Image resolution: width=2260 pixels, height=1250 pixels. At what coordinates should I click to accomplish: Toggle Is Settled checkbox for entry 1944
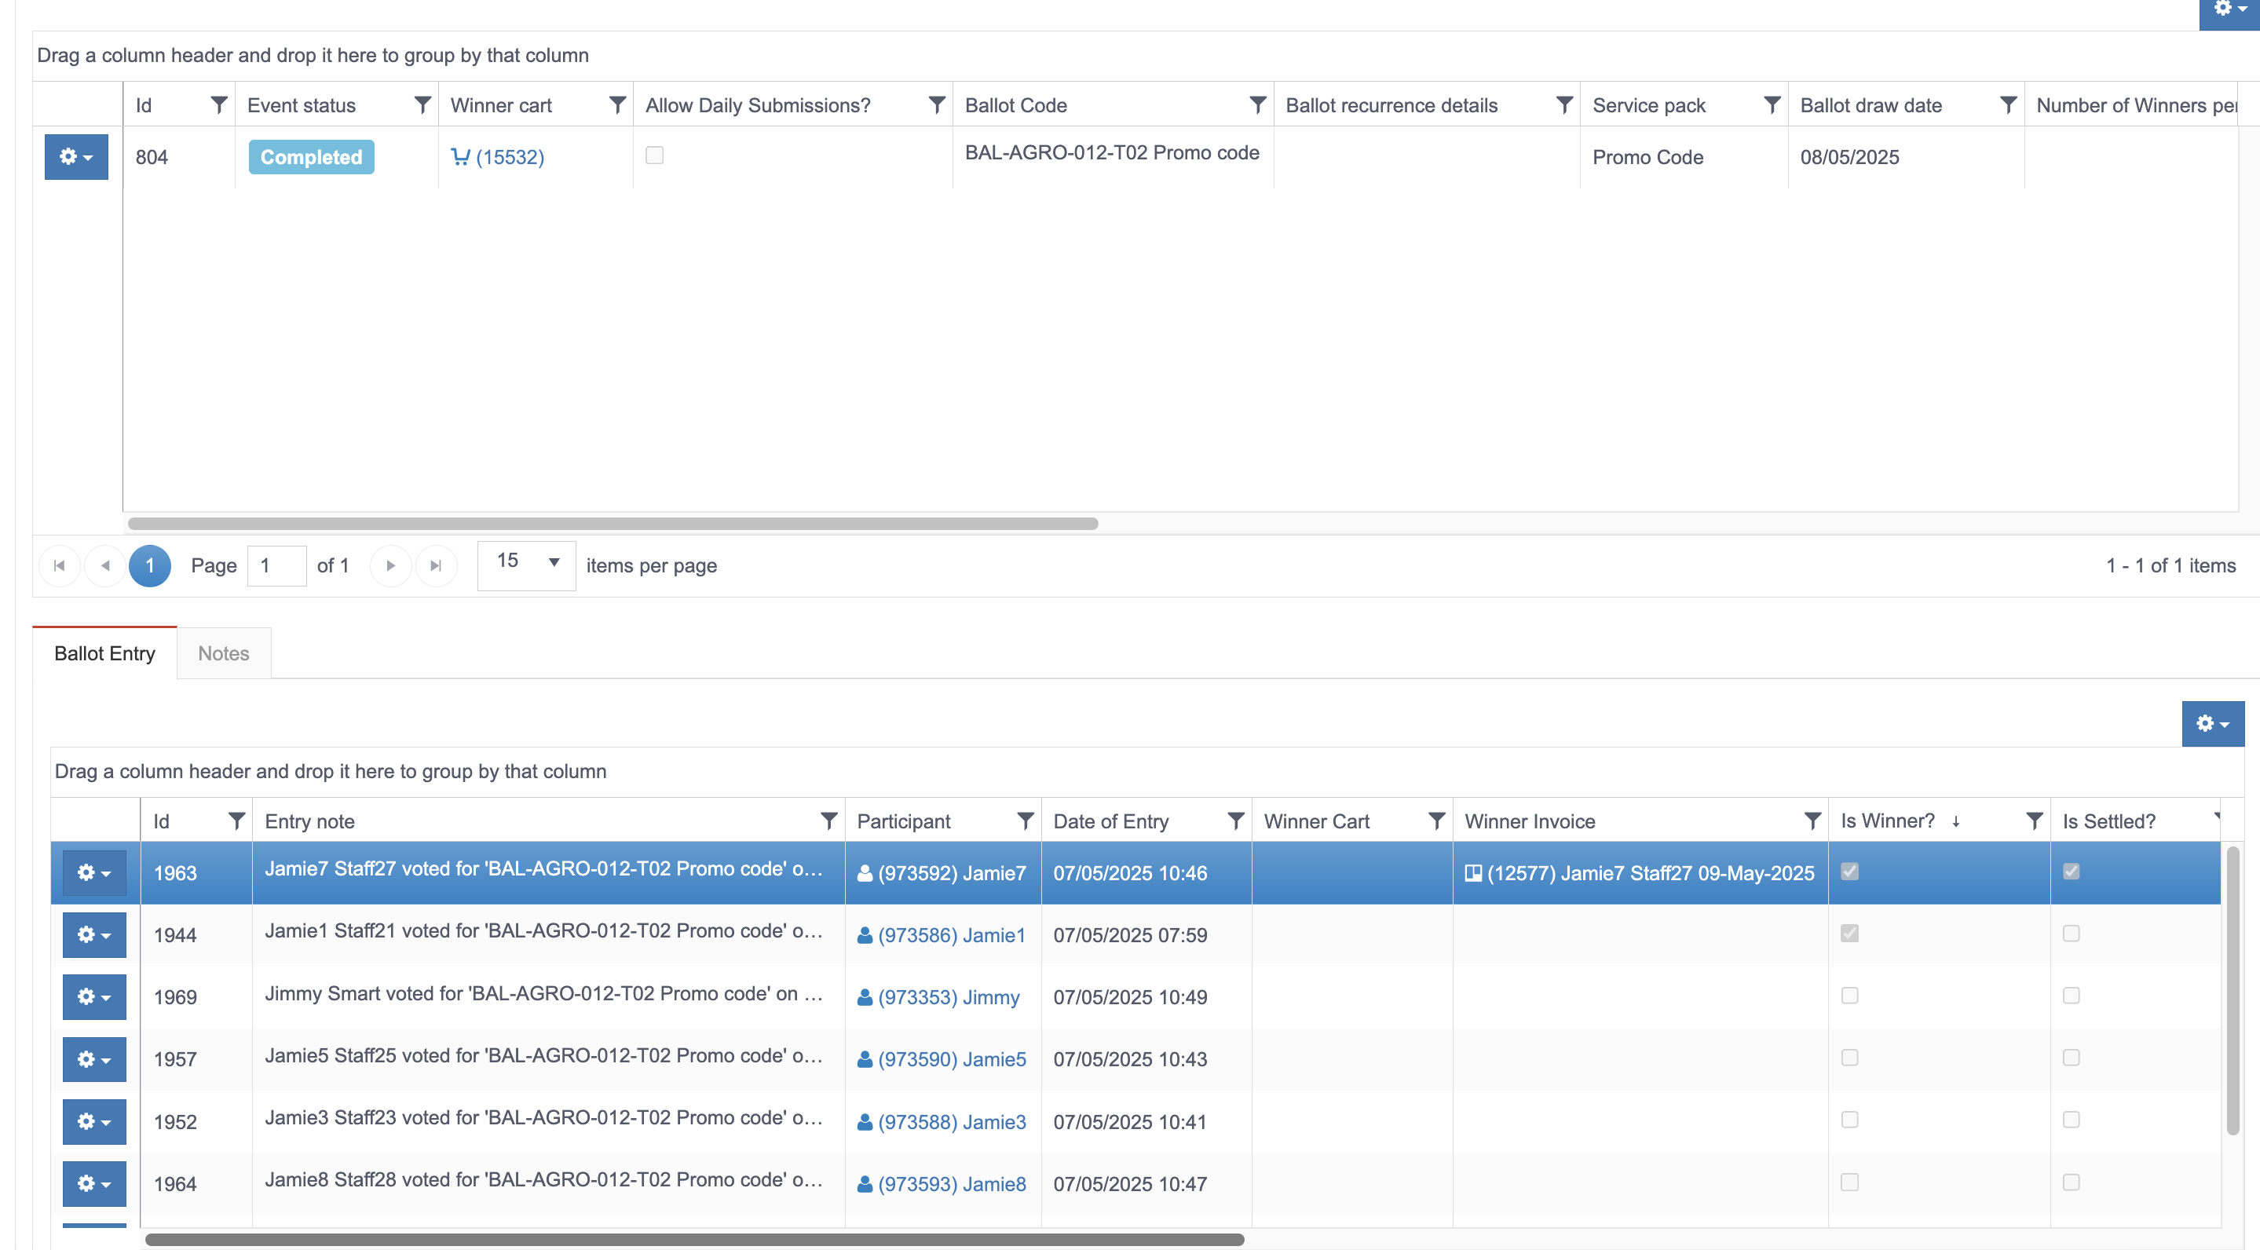click(2072, 934)
